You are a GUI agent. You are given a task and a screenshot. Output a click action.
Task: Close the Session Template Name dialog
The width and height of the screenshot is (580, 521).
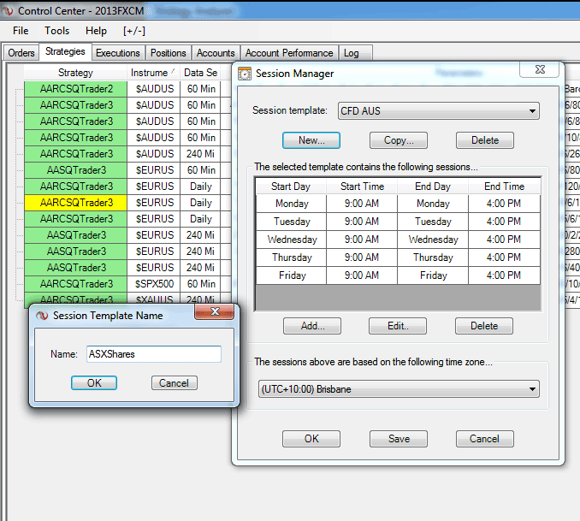pyautogui.click(x=215, y=311)
